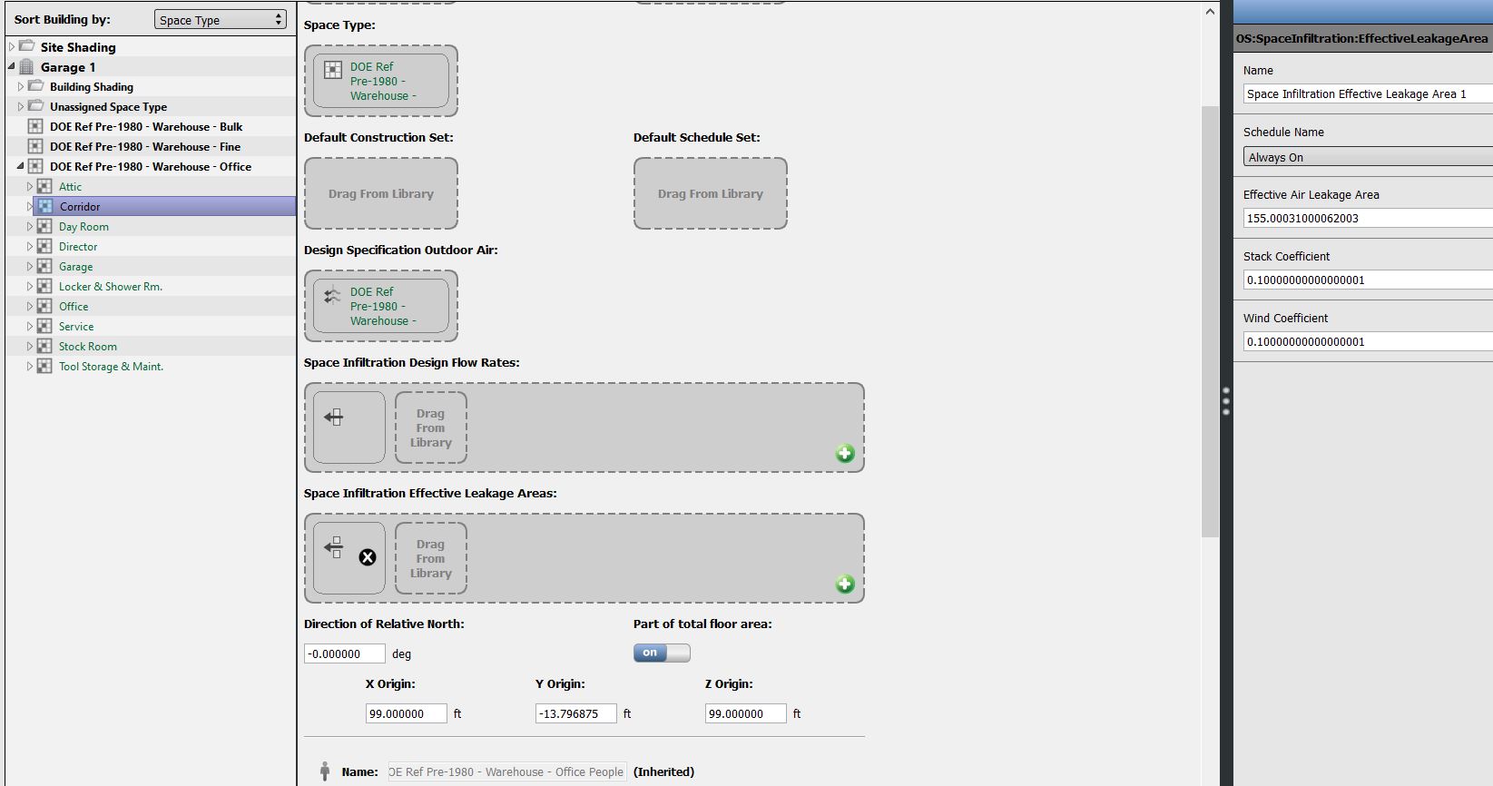This screenshot has width=1493, height=786.
Task: Click the X Origin field
Action: [407, 713]
